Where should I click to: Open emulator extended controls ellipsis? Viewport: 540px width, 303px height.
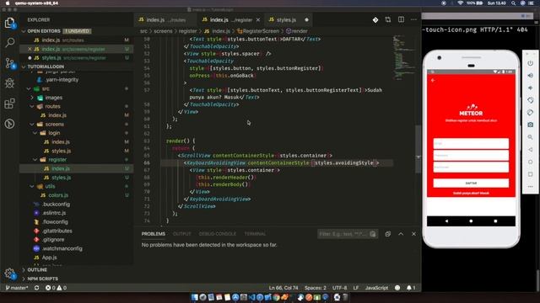(531, 187)
